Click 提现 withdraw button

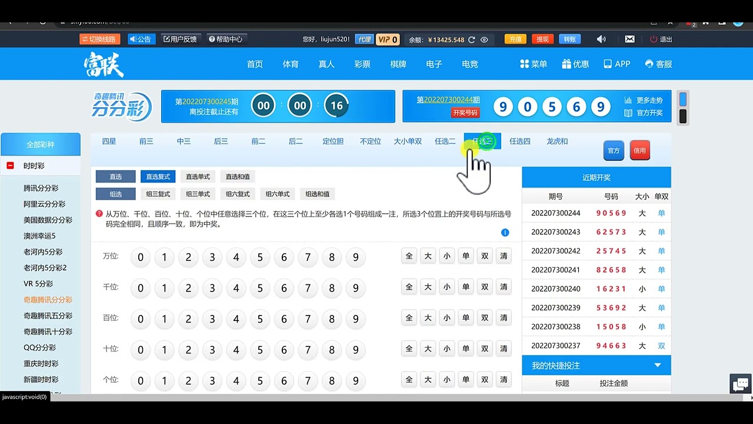point(542,39)
